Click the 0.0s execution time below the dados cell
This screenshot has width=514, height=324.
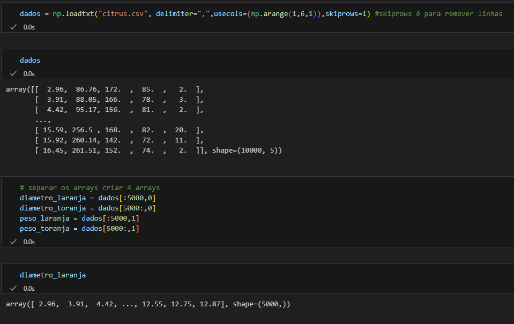[29, 74]
